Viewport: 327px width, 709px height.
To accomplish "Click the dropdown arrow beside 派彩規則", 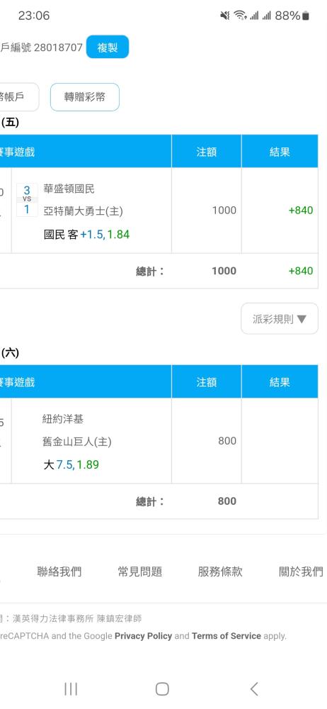I will click(x=302, y=319).
